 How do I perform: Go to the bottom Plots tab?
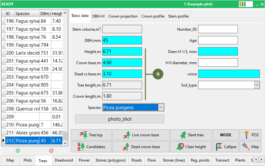pos(27,160)
